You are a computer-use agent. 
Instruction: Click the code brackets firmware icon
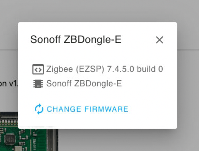[x=38, y=69]
